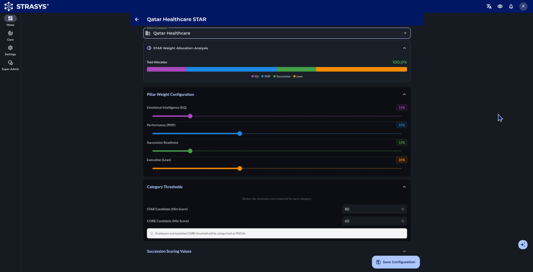Click the purple EQ segment of allocation bar
This screenshot has width=533, height=272.
point(167,69)
